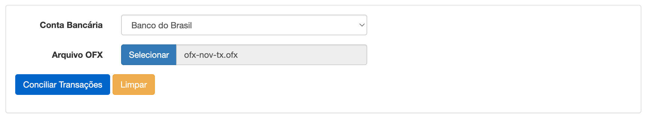Browse for an OFX file to upload

click(x=149, y=55)
